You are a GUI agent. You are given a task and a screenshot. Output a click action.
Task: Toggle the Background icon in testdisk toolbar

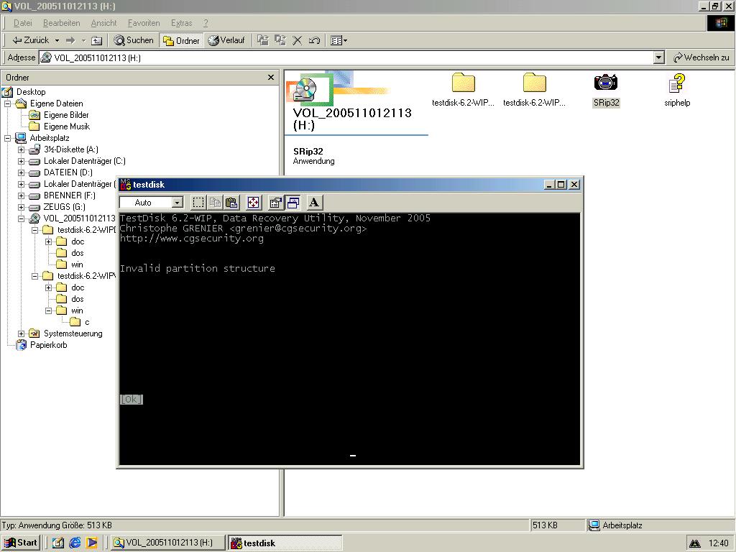[293, 203]
